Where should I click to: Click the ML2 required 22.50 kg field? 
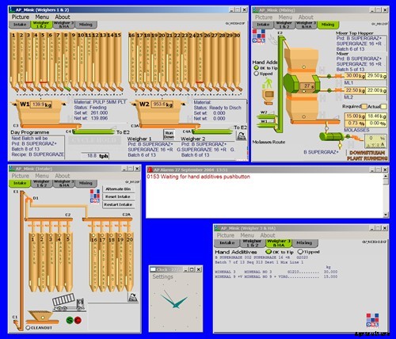coord(355,90)
